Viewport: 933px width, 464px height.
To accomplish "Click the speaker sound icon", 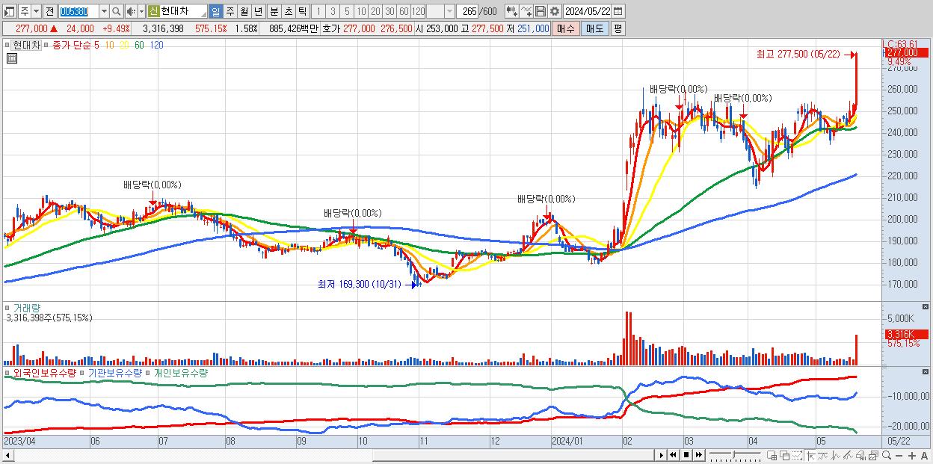I will pos(130,11).
